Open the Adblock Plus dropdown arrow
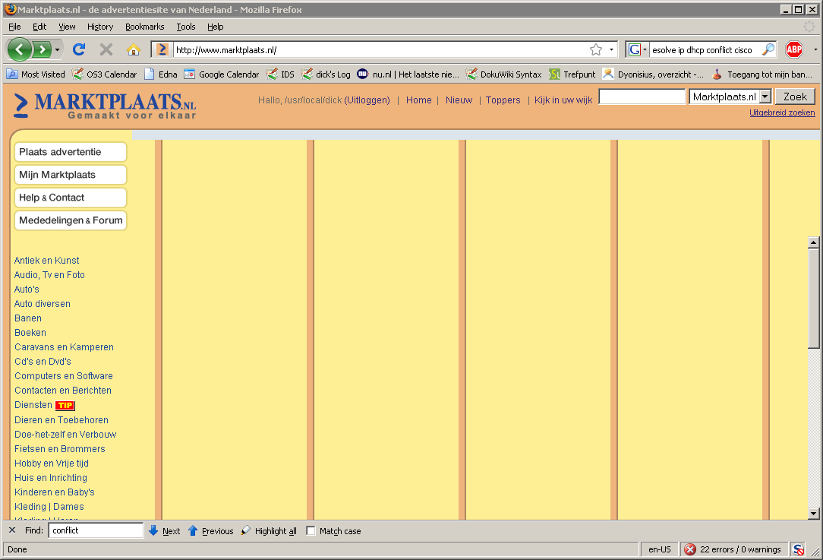This screenshot has width=823, height=560. (x=815, y=49)
